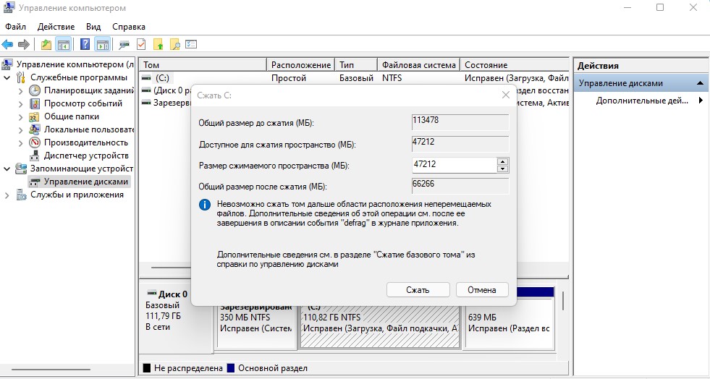Click the checklist settings toolbar icon
The height and width of the screenshot is (379, 710).
click(x=192, y=44)
